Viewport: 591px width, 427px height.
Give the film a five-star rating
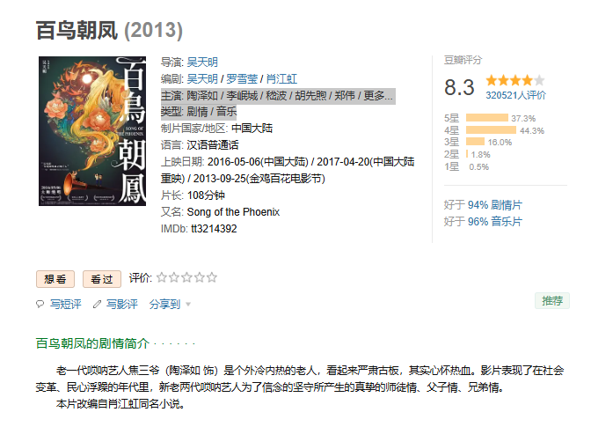click(x=211, y=278)
